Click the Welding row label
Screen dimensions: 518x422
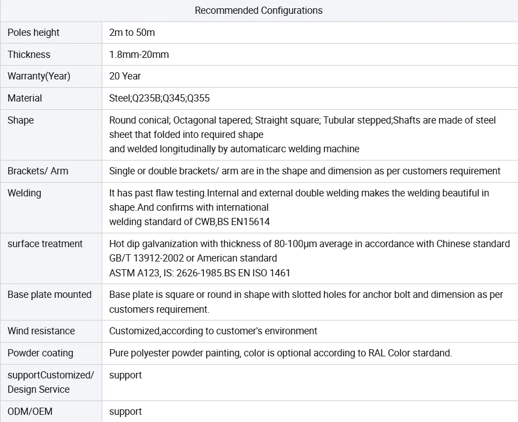(x=24, y=193)
